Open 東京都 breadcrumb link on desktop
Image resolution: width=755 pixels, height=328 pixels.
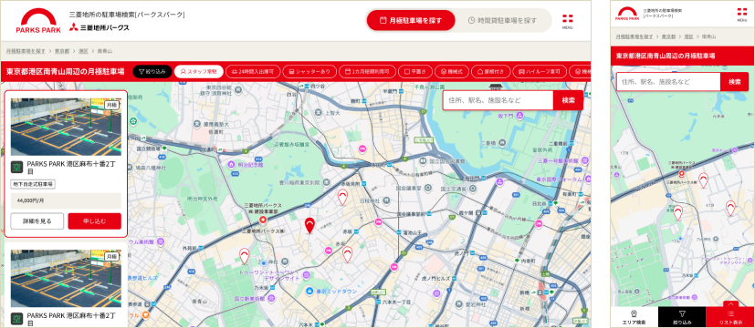tap(62, 50)
